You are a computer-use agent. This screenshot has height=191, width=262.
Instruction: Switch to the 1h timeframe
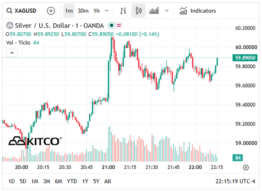(x=97, y=11)
